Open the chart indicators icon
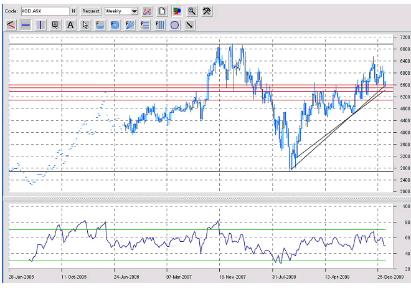Image resolution: width=411 pixels, height=288 pixels. pyautogui.click(x=147, y=11)
